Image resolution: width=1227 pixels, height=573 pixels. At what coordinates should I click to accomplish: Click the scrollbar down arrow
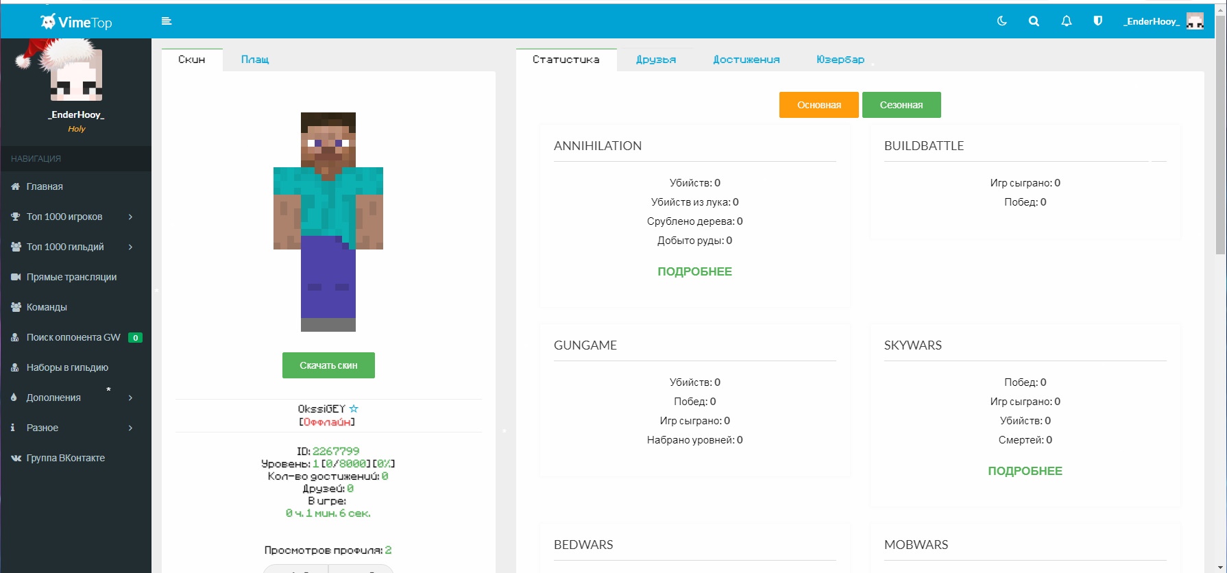click(1220, 568)
